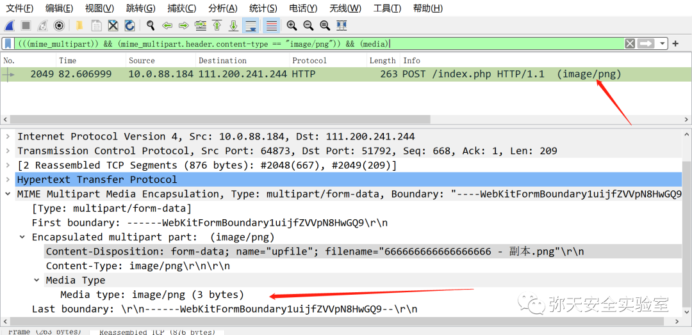Go forward in packet history

coord(184,26)
